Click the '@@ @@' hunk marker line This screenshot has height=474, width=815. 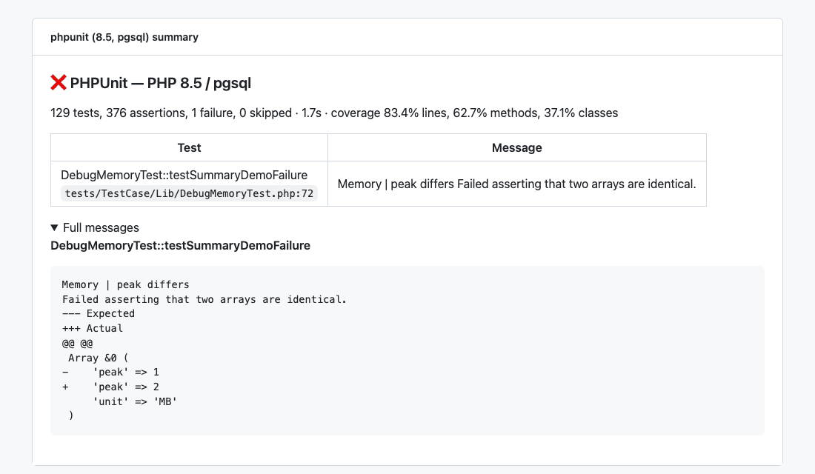(78, 343)
